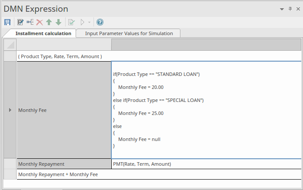
Task: Run the simulation with the play icon
Action: point(83,22)
